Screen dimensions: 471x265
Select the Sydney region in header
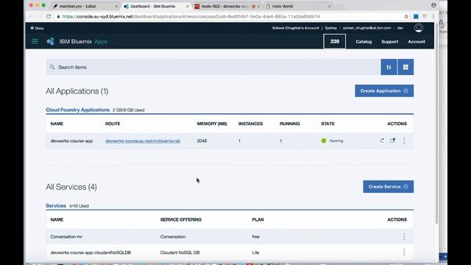(x=330, y=28)
